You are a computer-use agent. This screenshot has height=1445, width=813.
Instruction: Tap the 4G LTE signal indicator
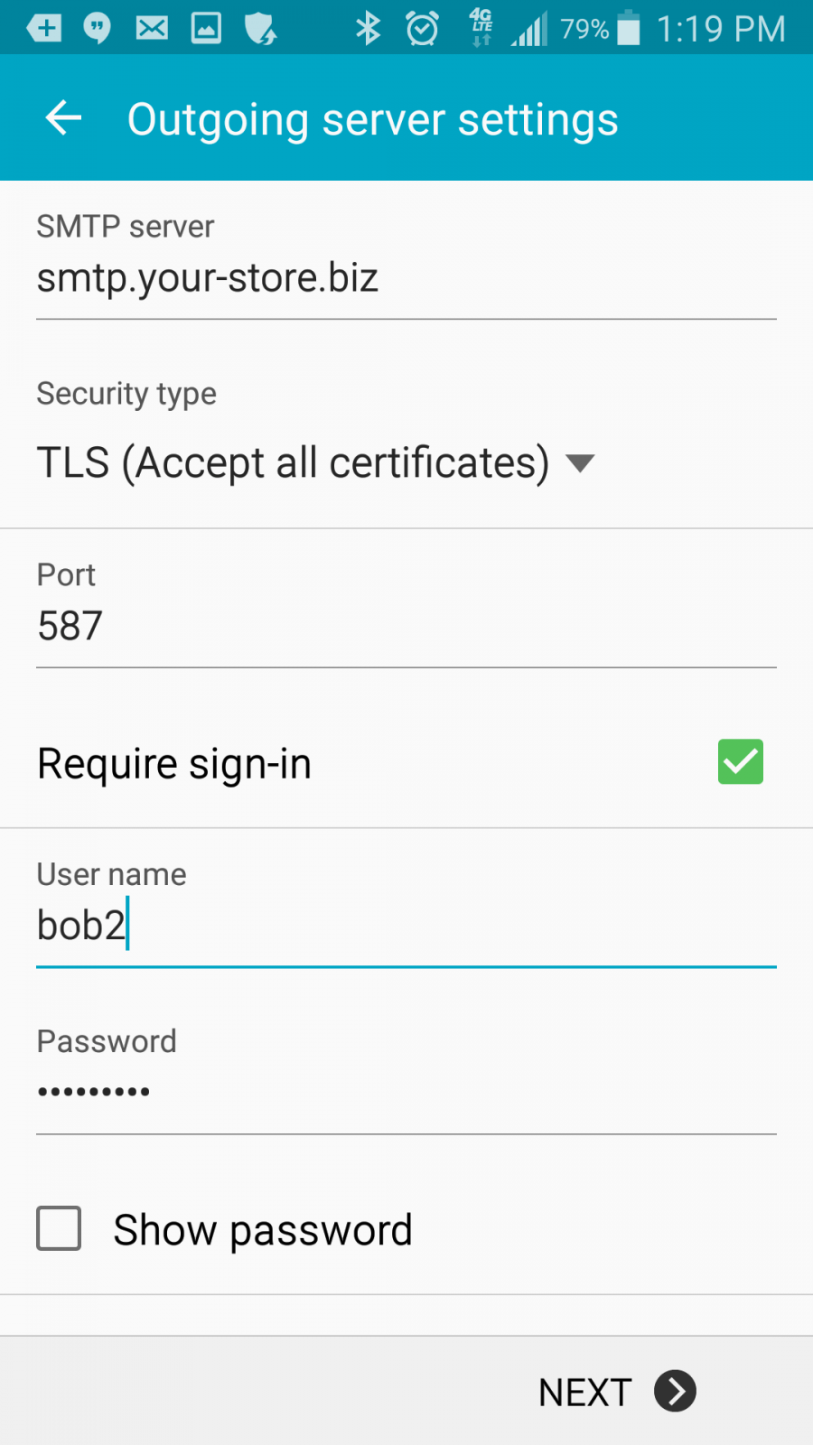coord(481,28)
